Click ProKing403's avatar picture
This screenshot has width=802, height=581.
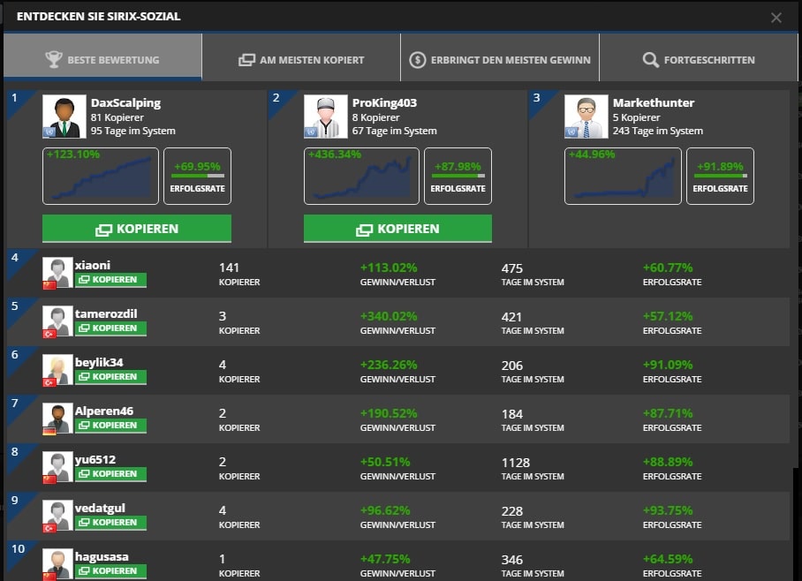325,117
